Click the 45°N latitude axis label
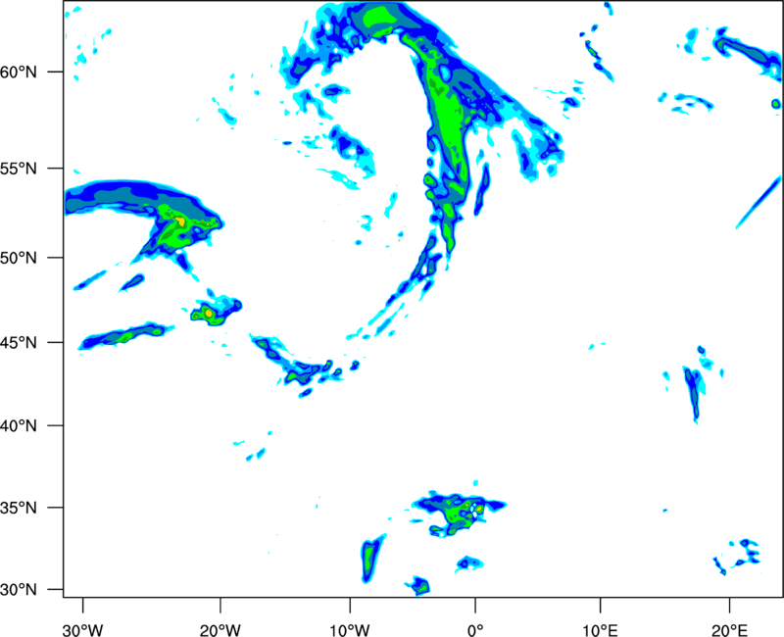Viewport: 784px width, 637px height. pyautogui.click(x=19, y=343)
